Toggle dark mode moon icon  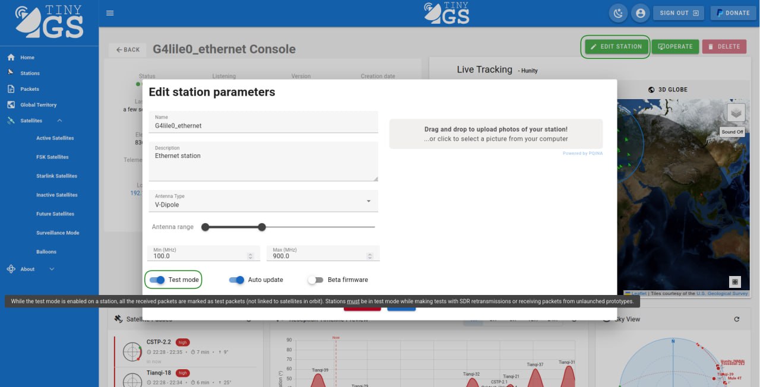(x=619, y=13)
